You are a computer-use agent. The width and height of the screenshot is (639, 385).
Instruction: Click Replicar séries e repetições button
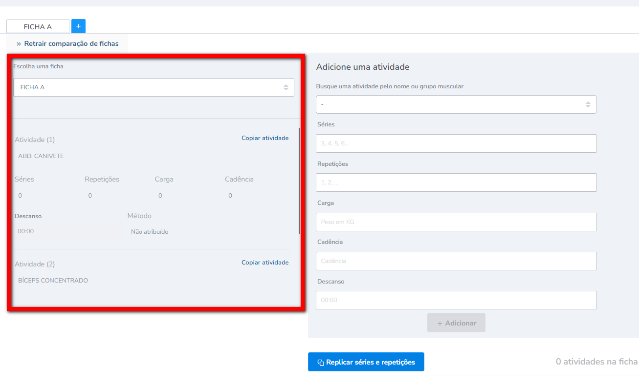click(x=366, y=362)
